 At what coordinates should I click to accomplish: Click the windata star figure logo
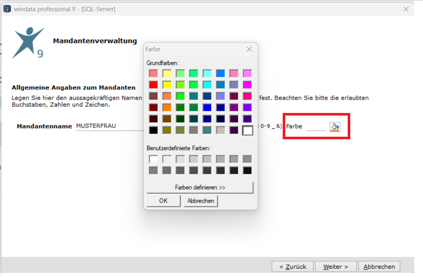click(x=28, y=43)
